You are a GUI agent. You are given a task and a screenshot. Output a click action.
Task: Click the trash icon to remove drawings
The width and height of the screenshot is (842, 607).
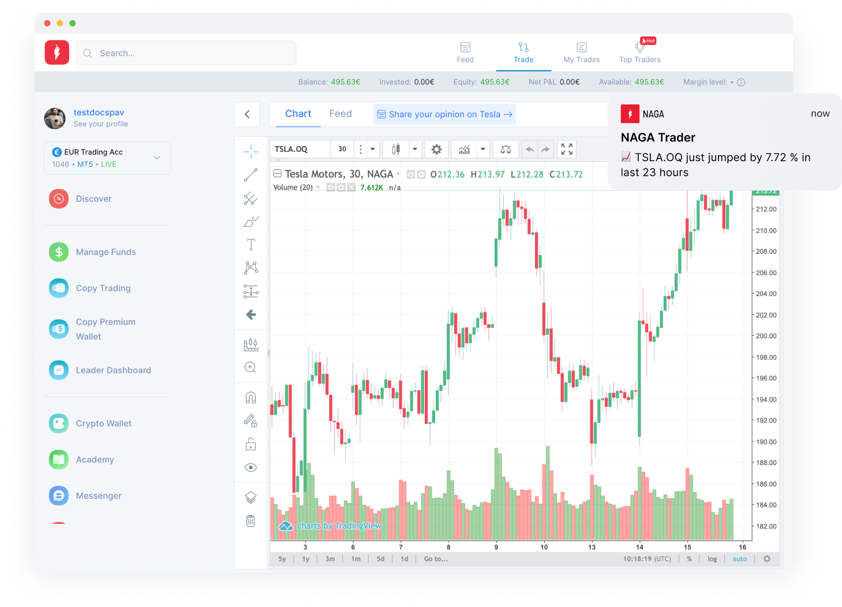(x=250, y=521)
